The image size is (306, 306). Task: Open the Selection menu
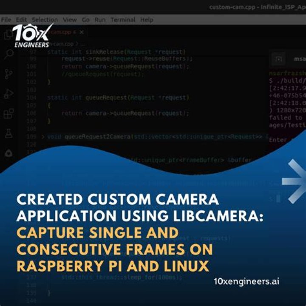click(x=45, y=20)
